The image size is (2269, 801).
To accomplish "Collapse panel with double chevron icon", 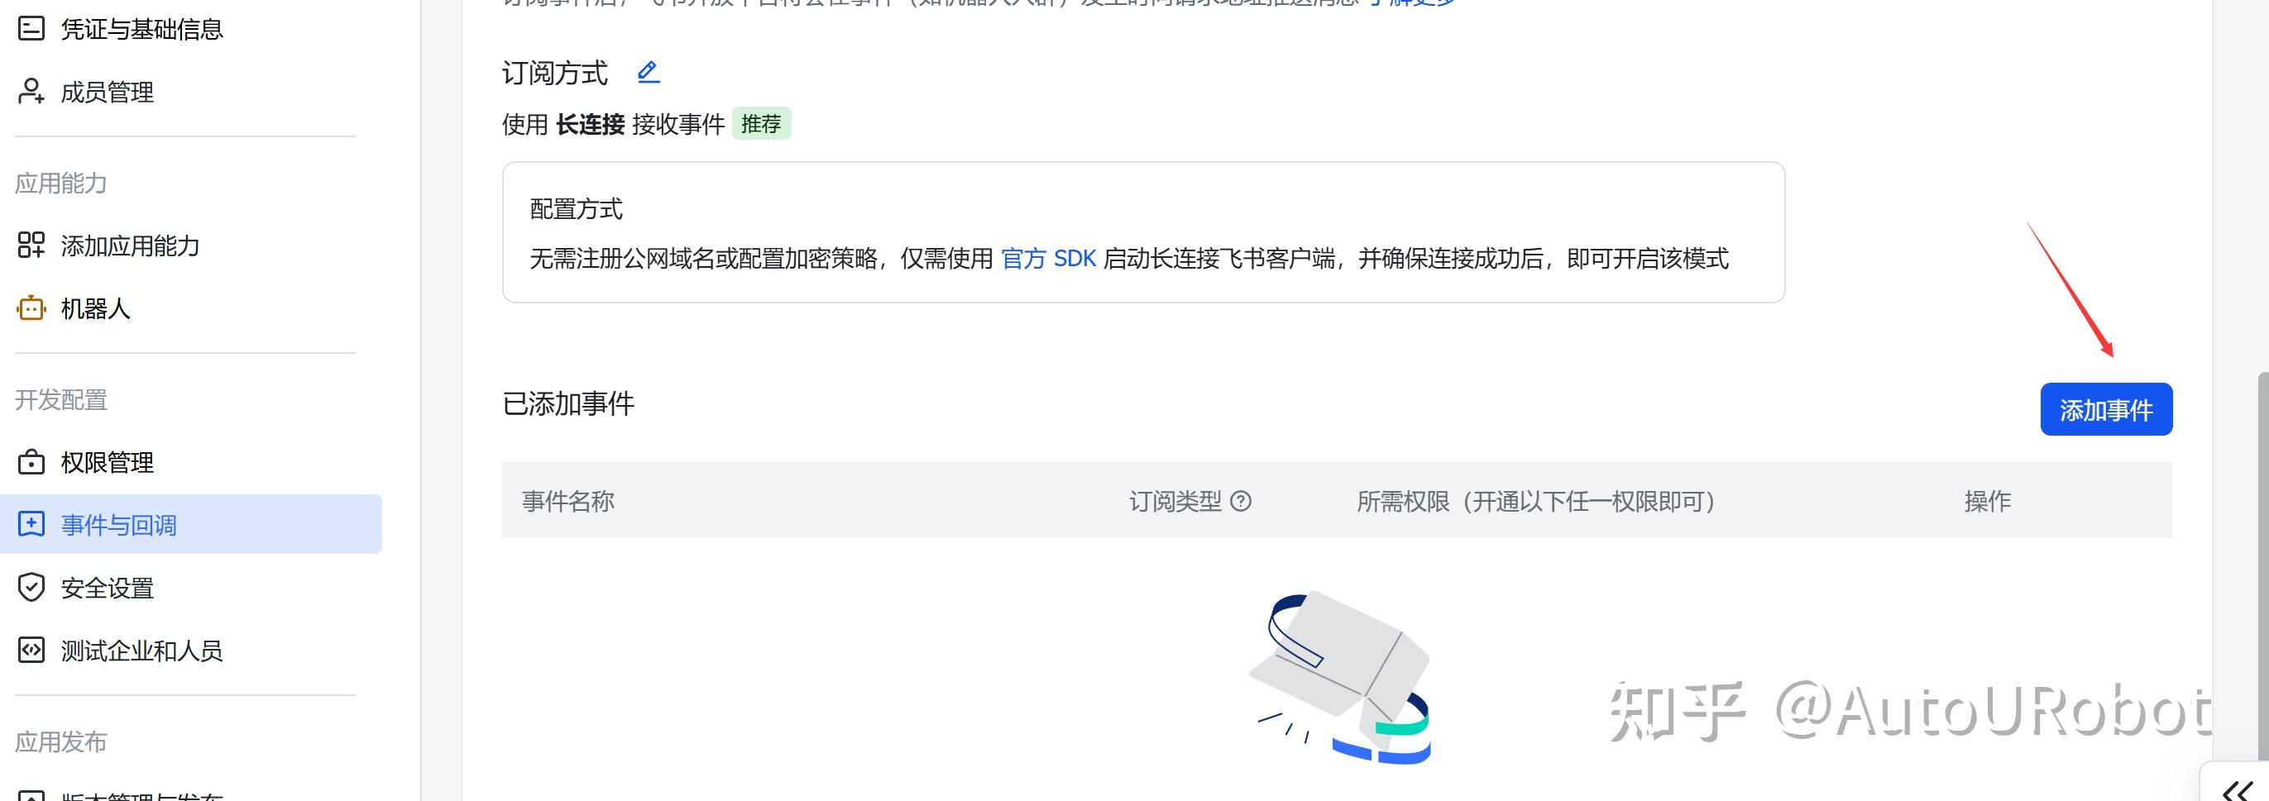I will pos(2237,789).
